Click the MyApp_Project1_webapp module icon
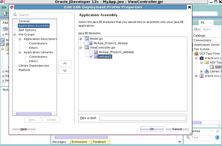 [96, 52]
